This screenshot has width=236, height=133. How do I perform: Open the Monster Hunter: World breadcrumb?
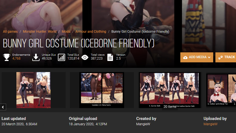[40, 32]
